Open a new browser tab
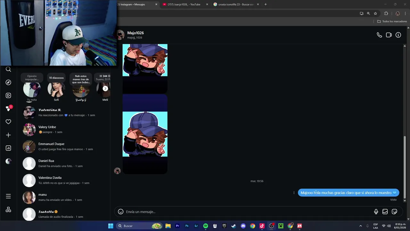Viewport: 410px width, 231px height. 265,4
